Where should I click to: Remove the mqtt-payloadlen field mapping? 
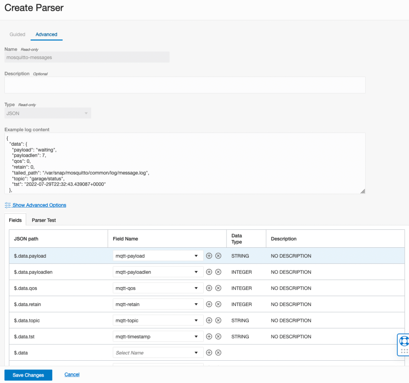[218, 272]
